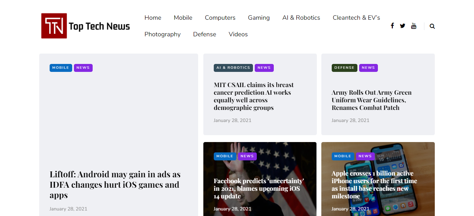This screenshot has width=474, height=216.
Task: Visit the Cleantech & EV's section
Action: 356,18
